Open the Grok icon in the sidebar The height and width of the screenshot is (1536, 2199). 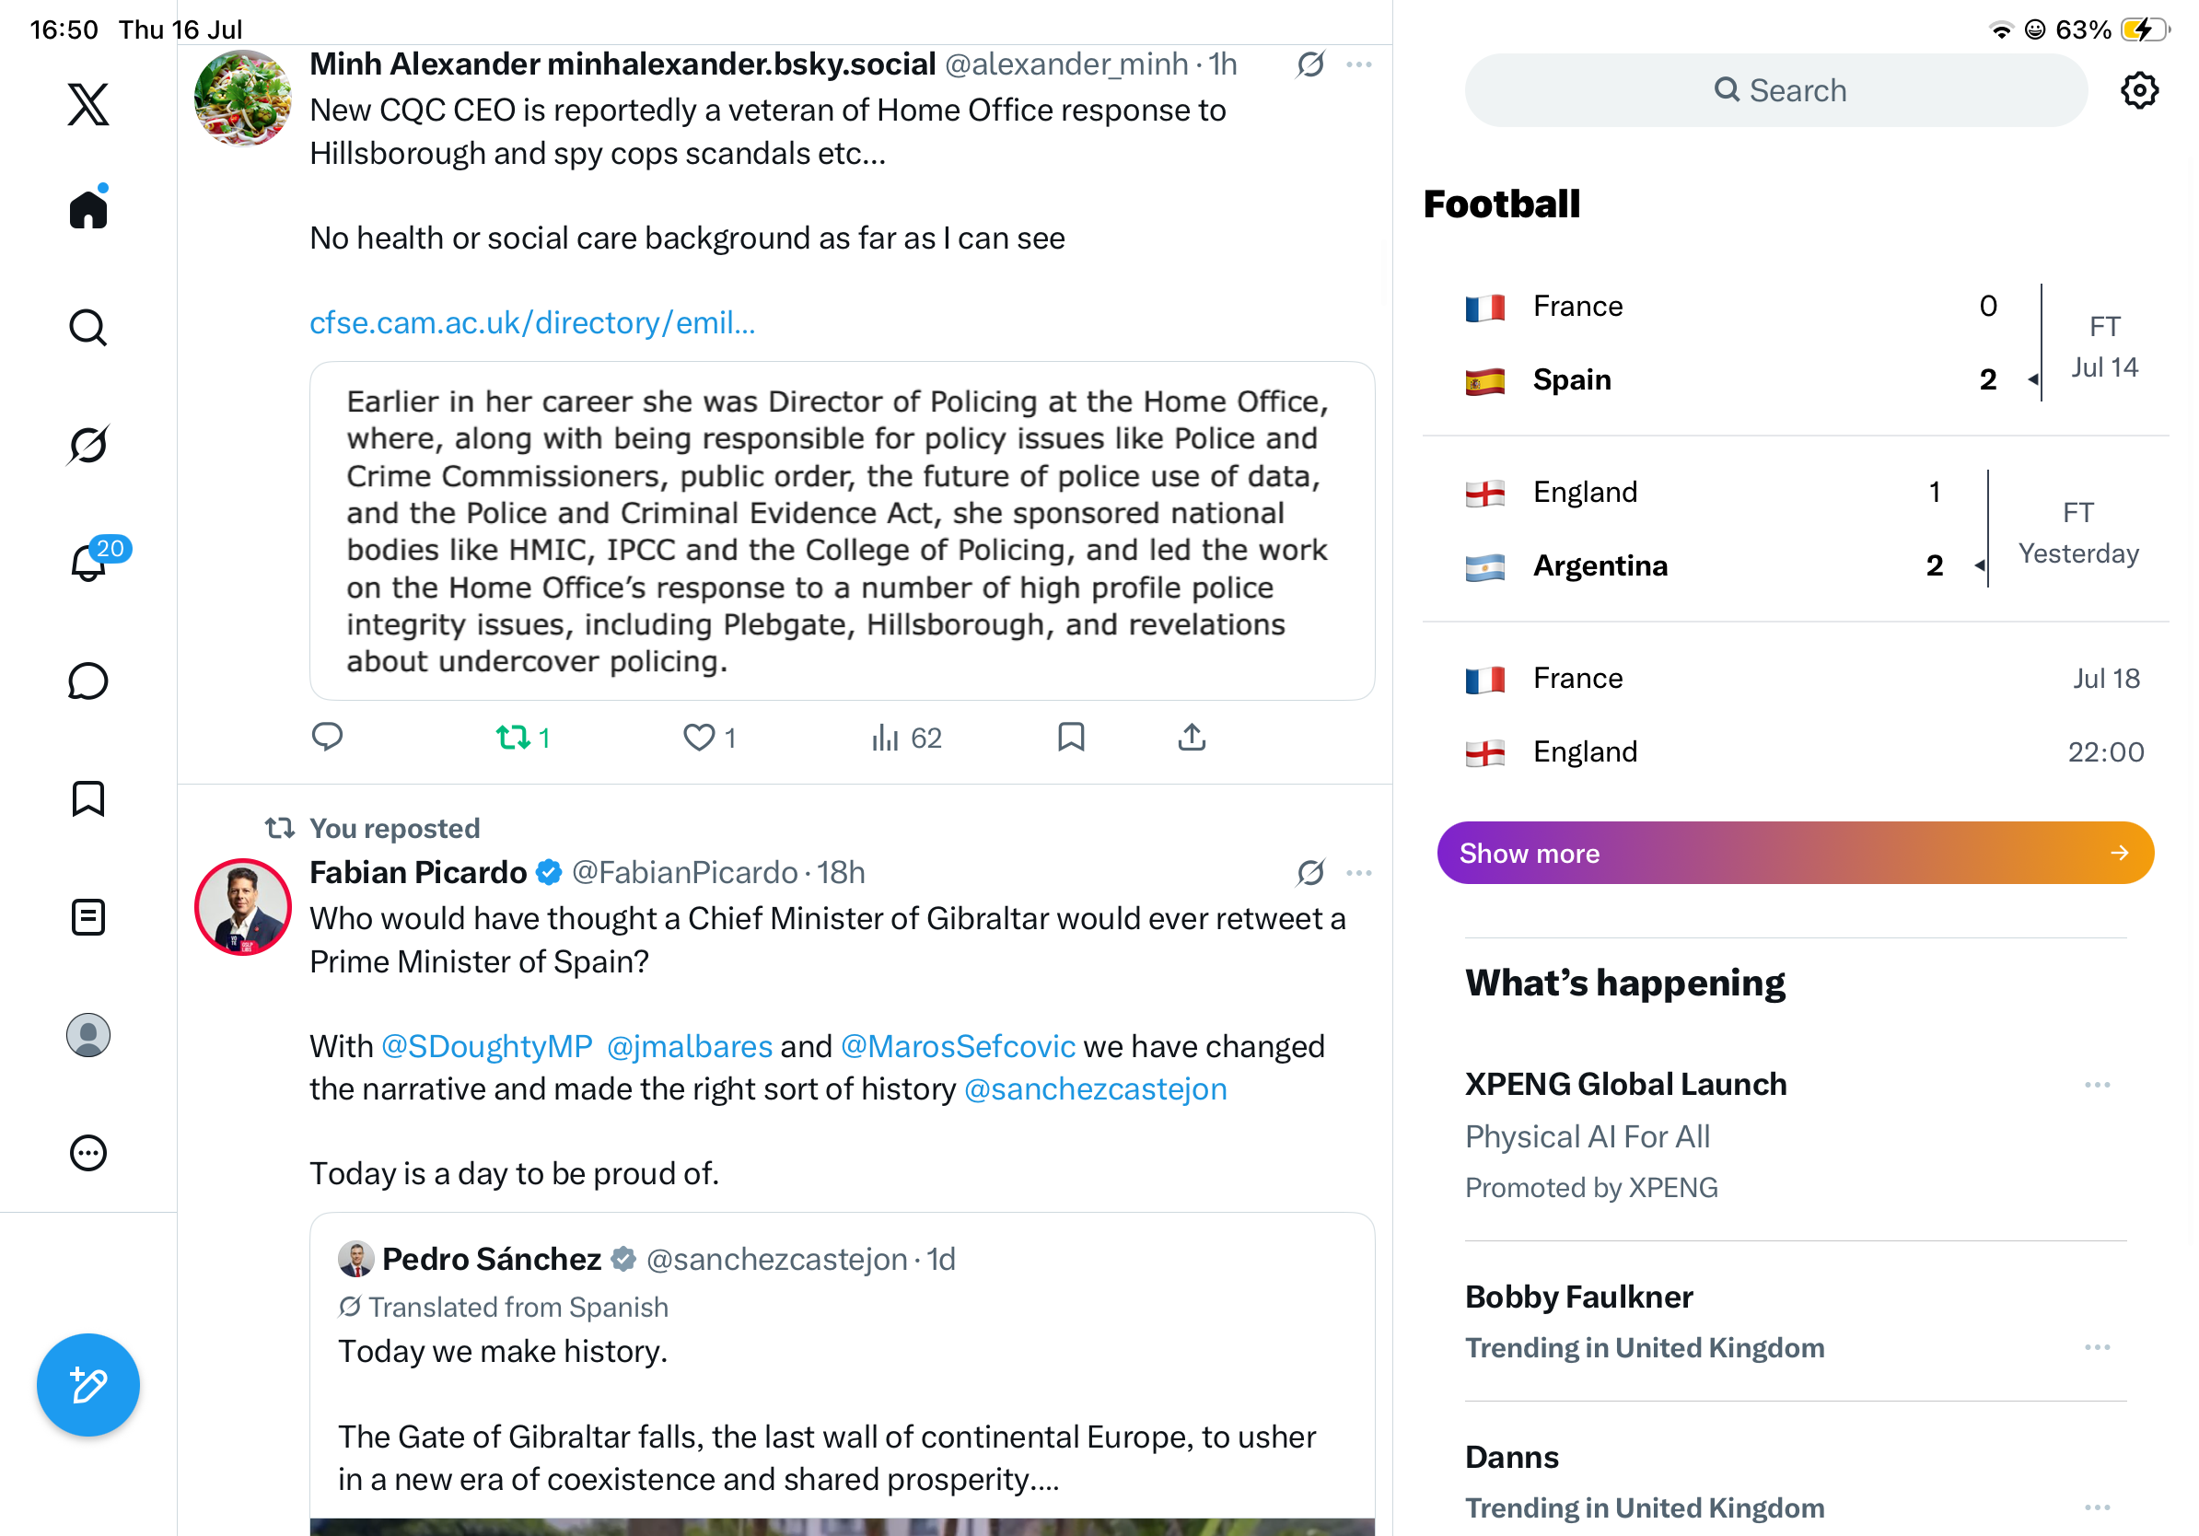pos(88,445)
